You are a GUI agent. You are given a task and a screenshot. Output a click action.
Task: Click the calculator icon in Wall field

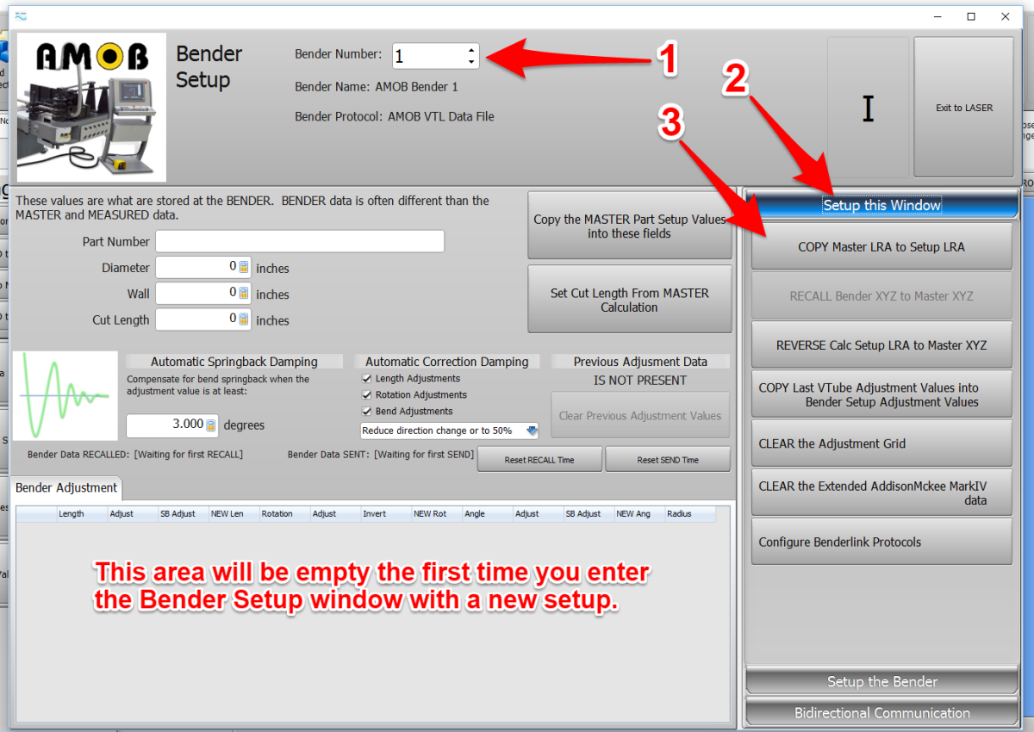pyautogui.click(x=244, y=294)
